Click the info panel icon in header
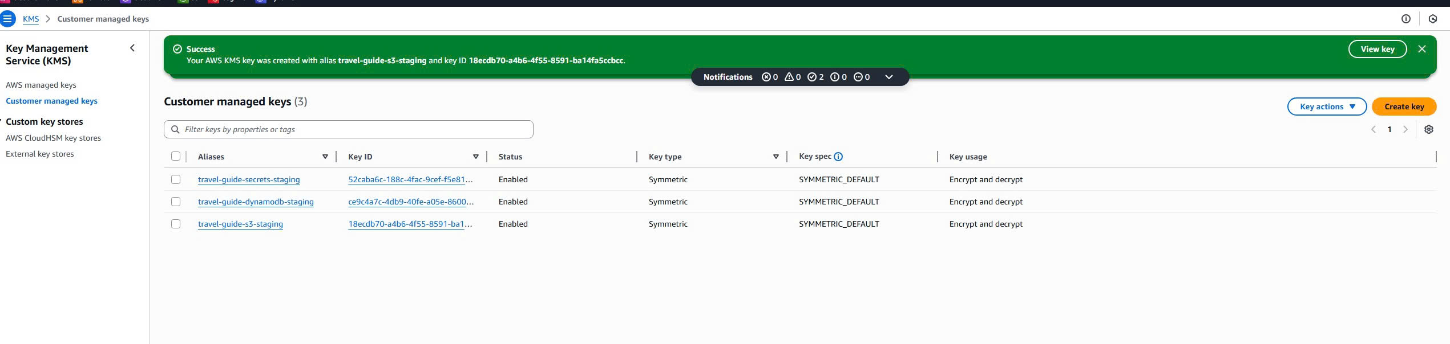1450x344 pixels. coord(1405,19)
